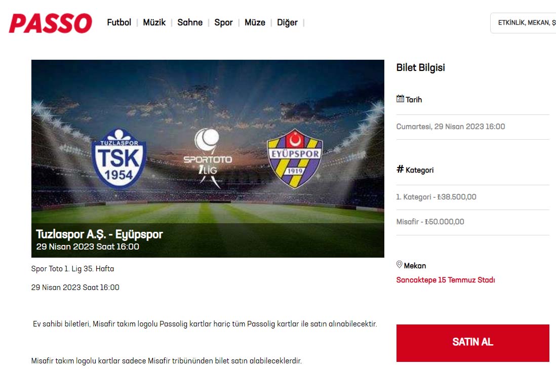Focus the Etkinlik, Mekan search field
The width and height of the screenshot is (556, 369).
coord(523,23)
